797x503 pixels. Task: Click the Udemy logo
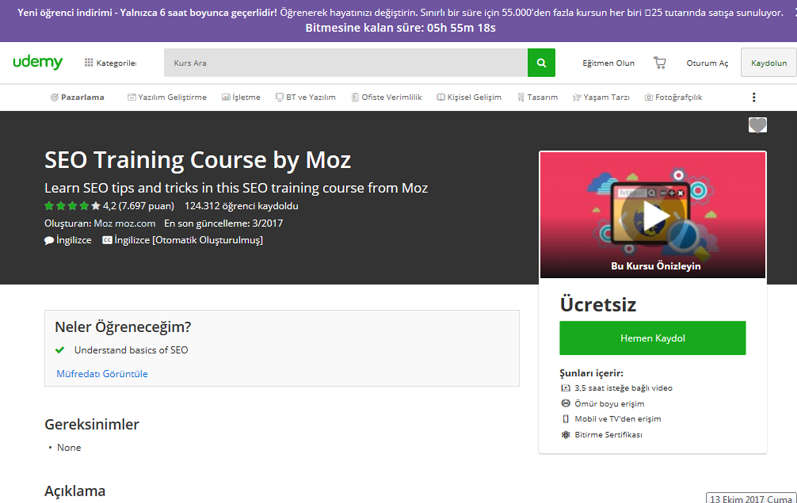click(38, 62)
